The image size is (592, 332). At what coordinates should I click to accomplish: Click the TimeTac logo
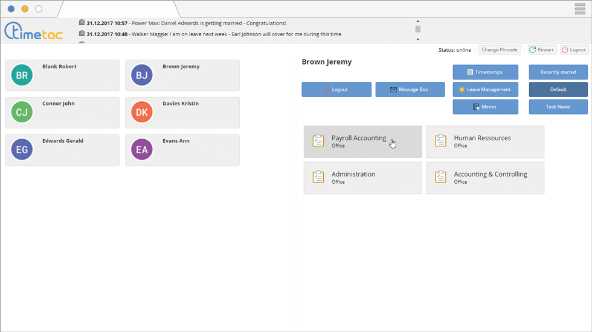pos(33,31)
